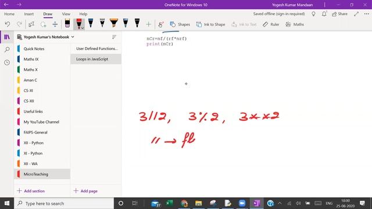Open Loops in JavaScript page
Screen dimensions: 372x209
[x=96, y=59]
